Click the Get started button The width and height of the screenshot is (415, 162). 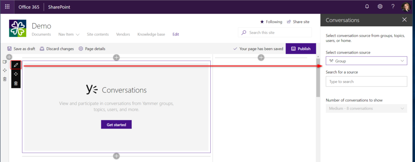coord(116,124)
